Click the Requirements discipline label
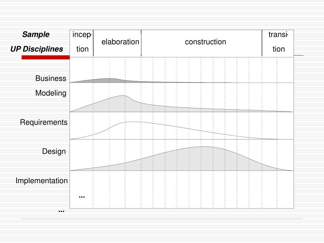 (x=44, y=122)
